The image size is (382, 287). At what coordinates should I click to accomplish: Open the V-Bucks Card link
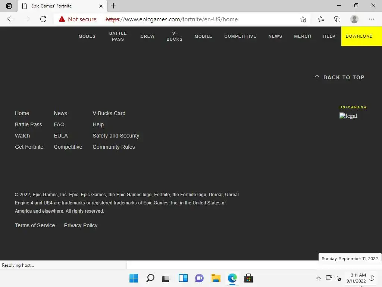tap(109, 113)
